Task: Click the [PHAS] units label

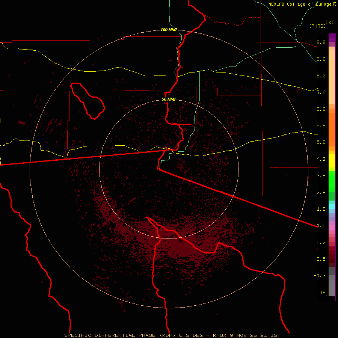Action: (317, 26)
